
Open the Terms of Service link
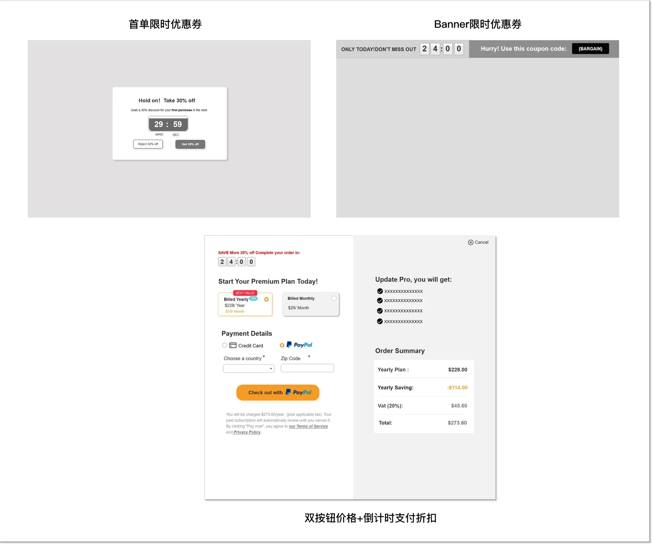[308, 426]
